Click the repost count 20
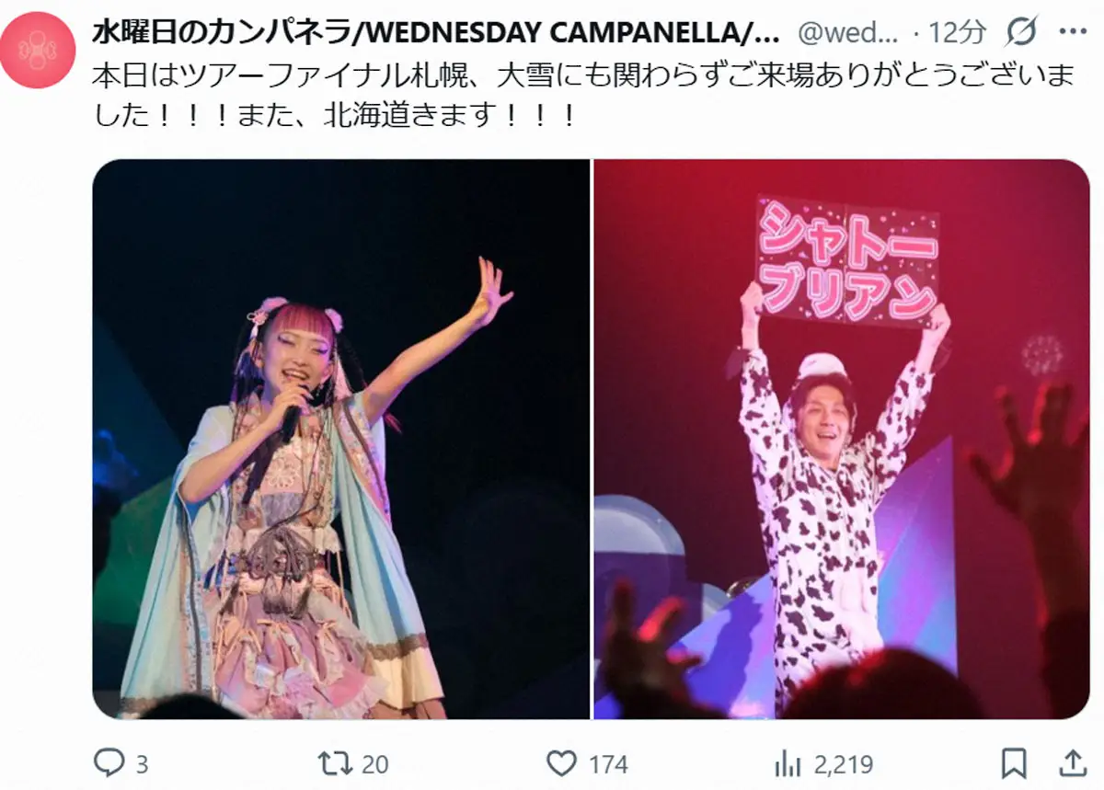The image size is (1104, 790). pos(375,763)
